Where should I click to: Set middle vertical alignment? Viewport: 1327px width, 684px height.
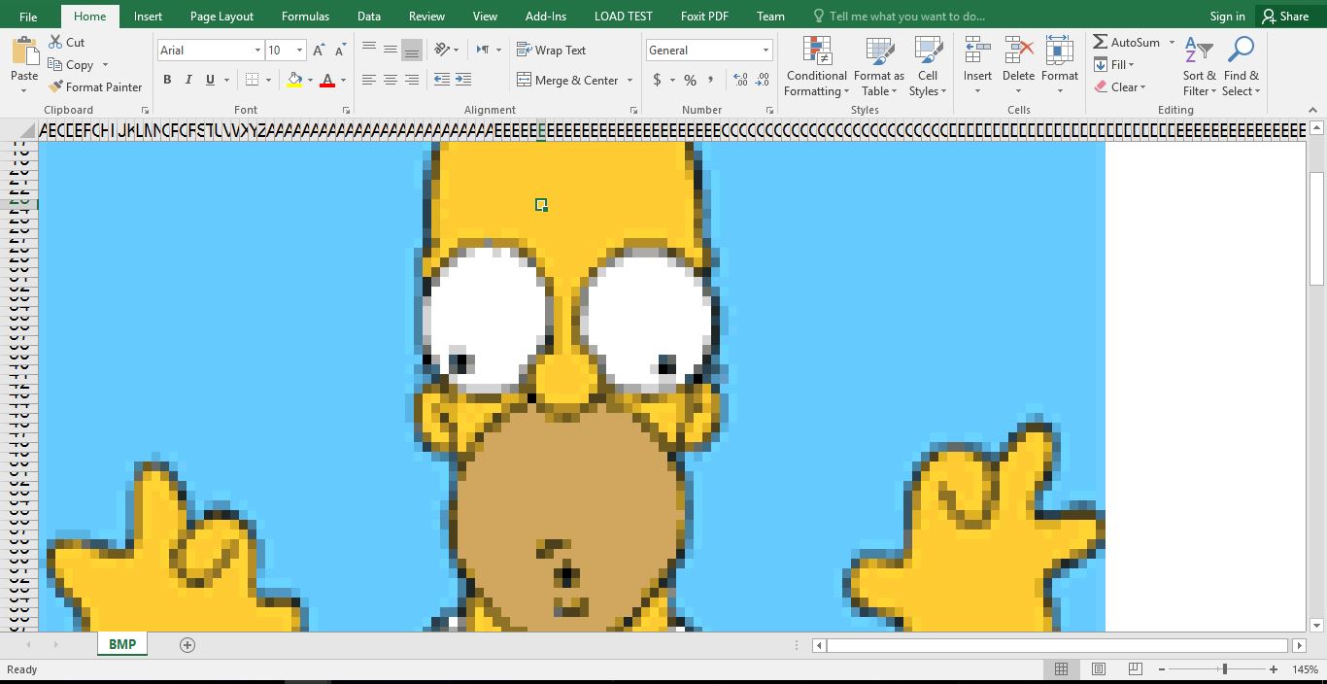[391, 50]
